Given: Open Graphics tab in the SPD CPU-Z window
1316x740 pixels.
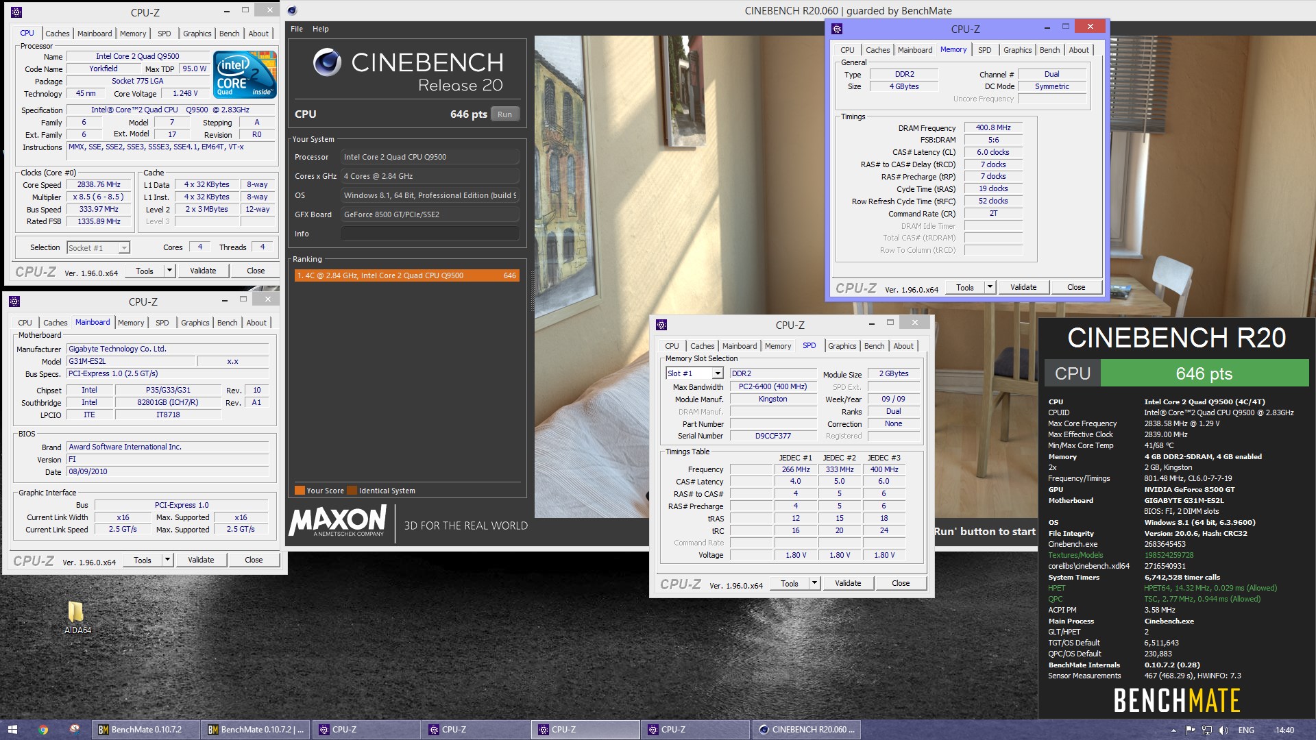Looking at the screenshot, I should [842, 346].
